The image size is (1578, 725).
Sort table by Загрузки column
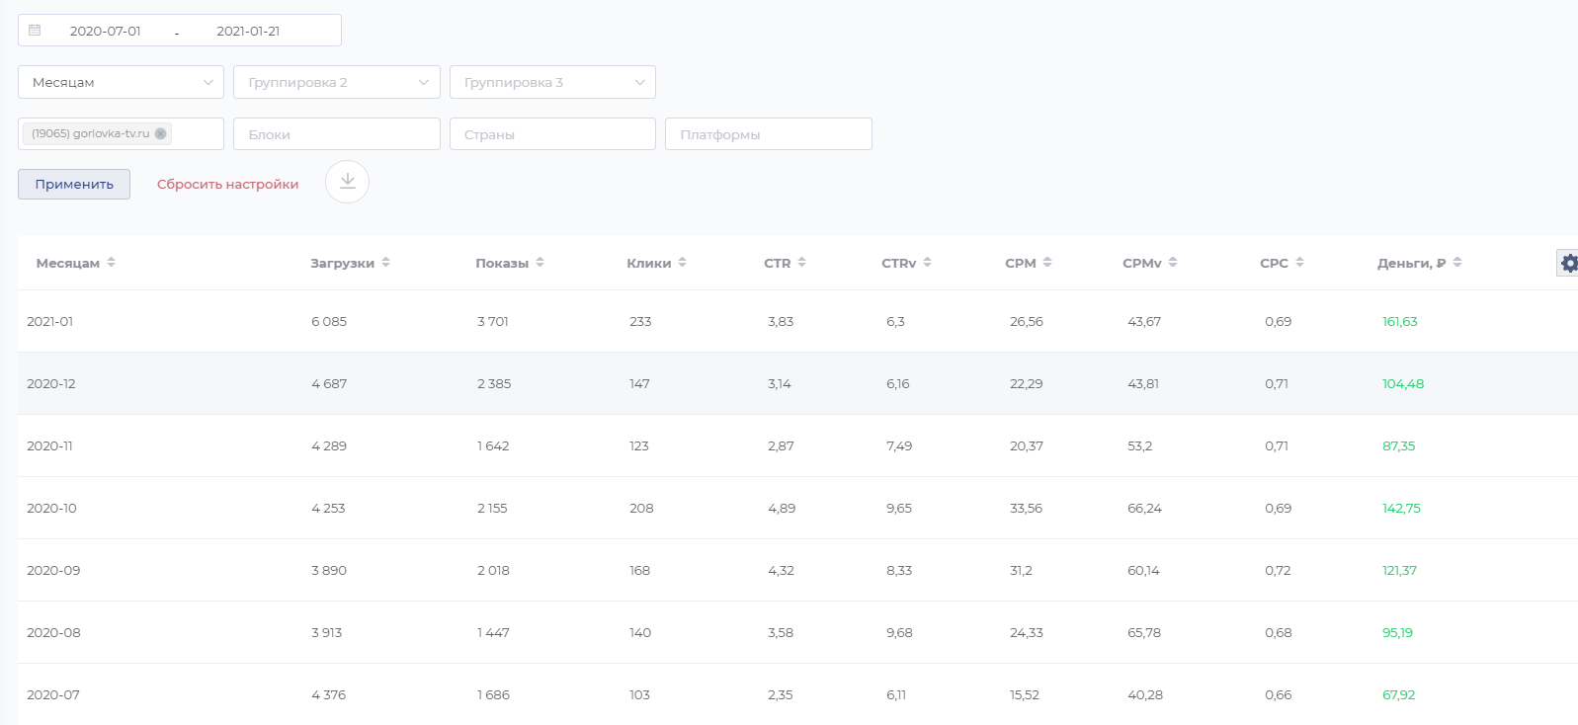point(385,263)
